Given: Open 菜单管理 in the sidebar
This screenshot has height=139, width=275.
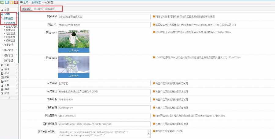Looking at the screenshot, I should click(10, 30).
